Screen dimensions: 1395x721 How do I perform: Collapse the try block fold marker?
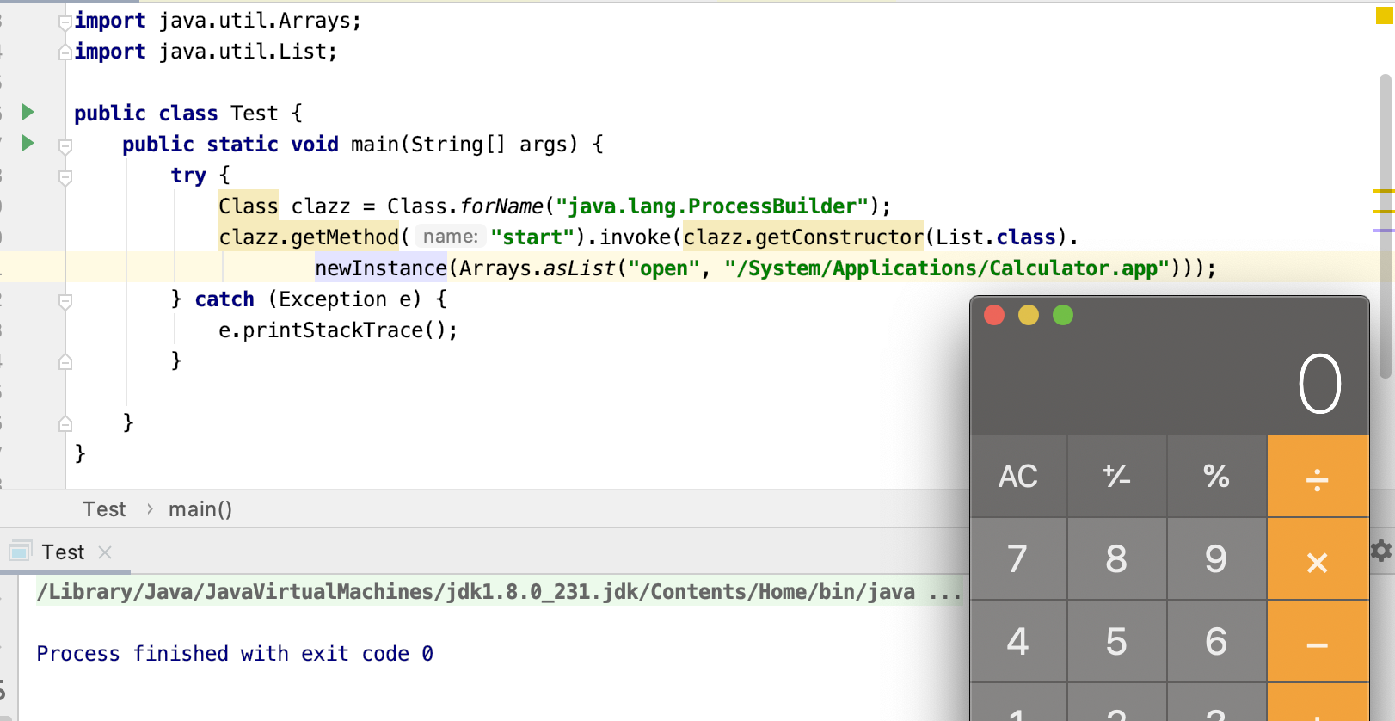65,177
